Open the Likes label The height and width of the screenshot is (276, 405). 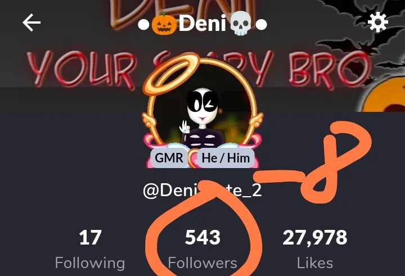[315, 263]
